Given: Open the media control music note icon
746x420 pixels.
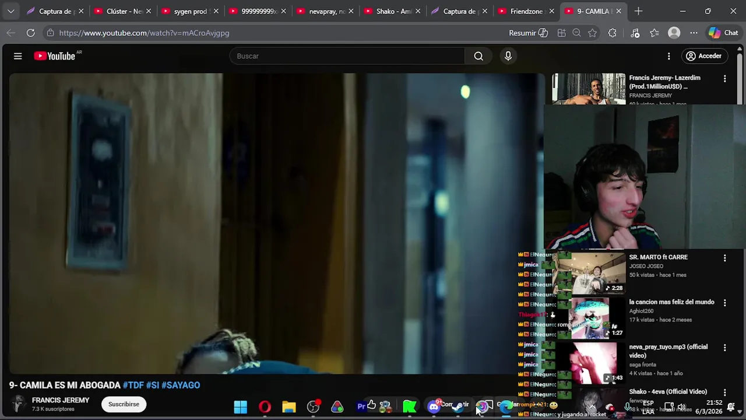Looking at the screenshot, I should [x=635, y=33].
